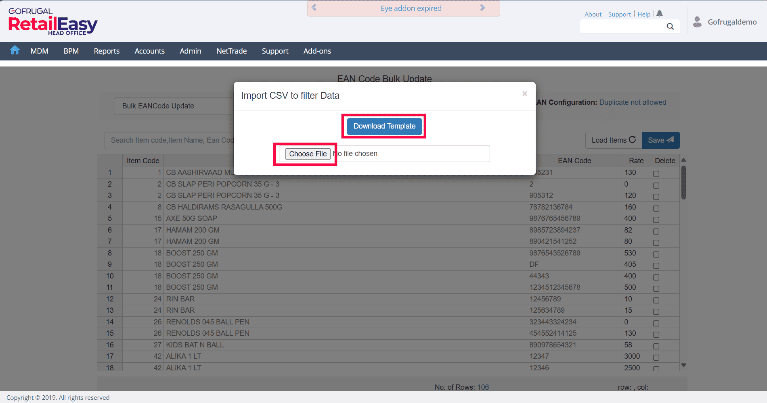This screenshot has width=767, height=403.
Task: Select the CB HALDIRAMS RASAGULLA 500G cell
Action: pyautogui.click(x=345, y=207)
